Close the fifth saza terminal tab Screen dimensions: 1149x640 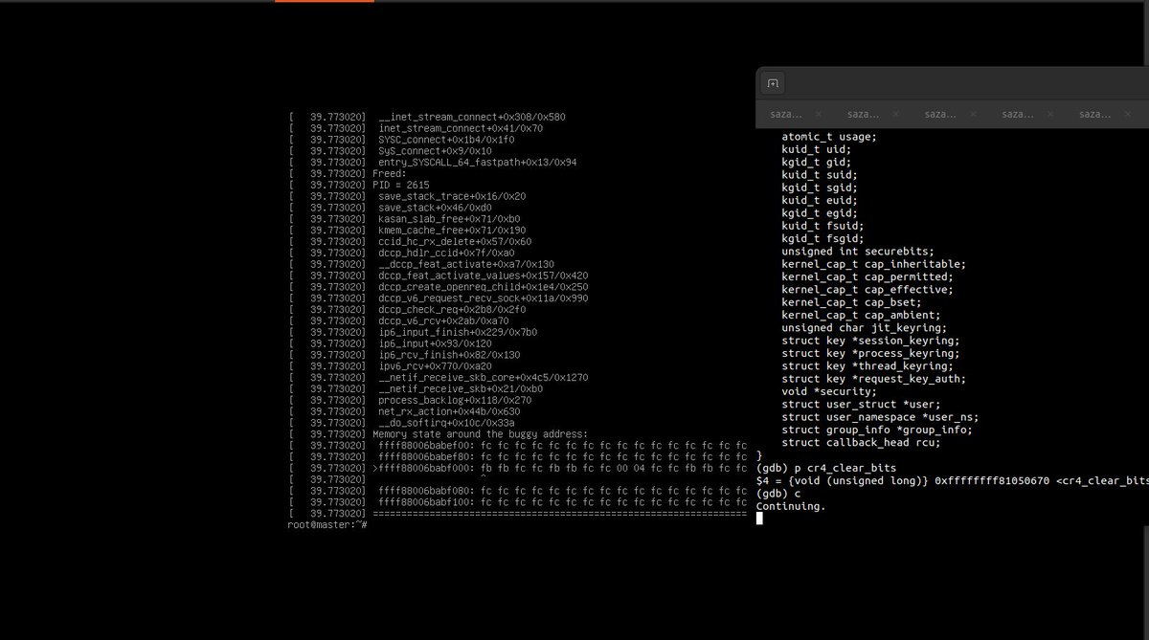coord(1128,114)
